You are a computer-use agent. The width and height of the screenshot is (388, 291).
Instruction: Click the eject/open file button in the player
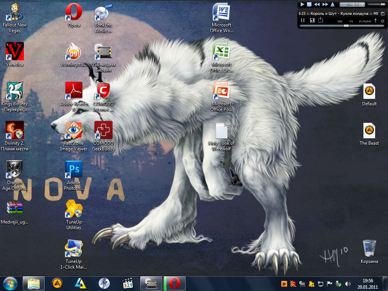pos(333,4)
